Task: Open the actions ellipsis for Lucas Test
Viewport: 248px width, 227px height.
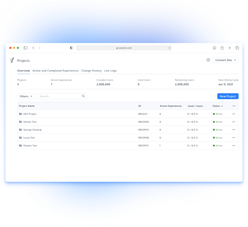Action: pyautogui.click(x=234, y=138)
